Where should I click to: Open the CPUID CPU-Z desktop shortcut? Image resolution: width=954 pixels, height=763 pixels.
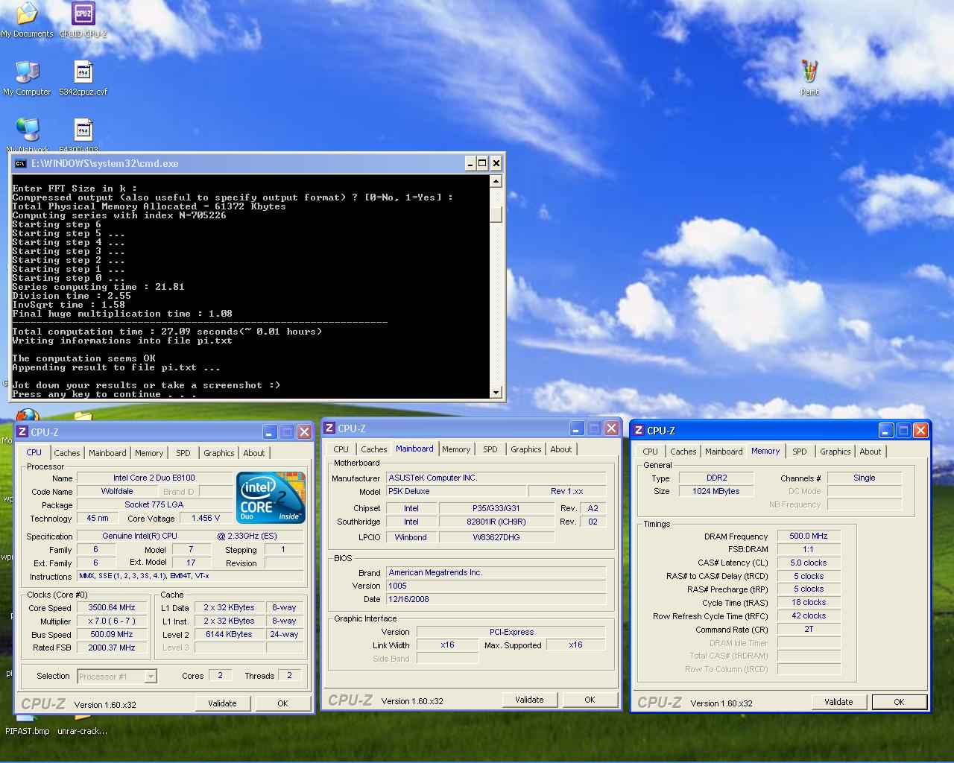click(x=83, y=20)
